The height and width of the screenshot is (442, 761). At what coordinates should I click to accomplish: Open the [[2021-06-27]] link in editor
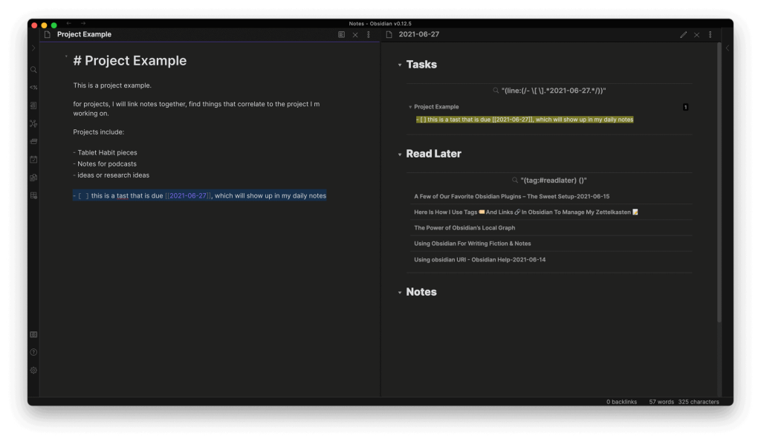pos(188,196)
